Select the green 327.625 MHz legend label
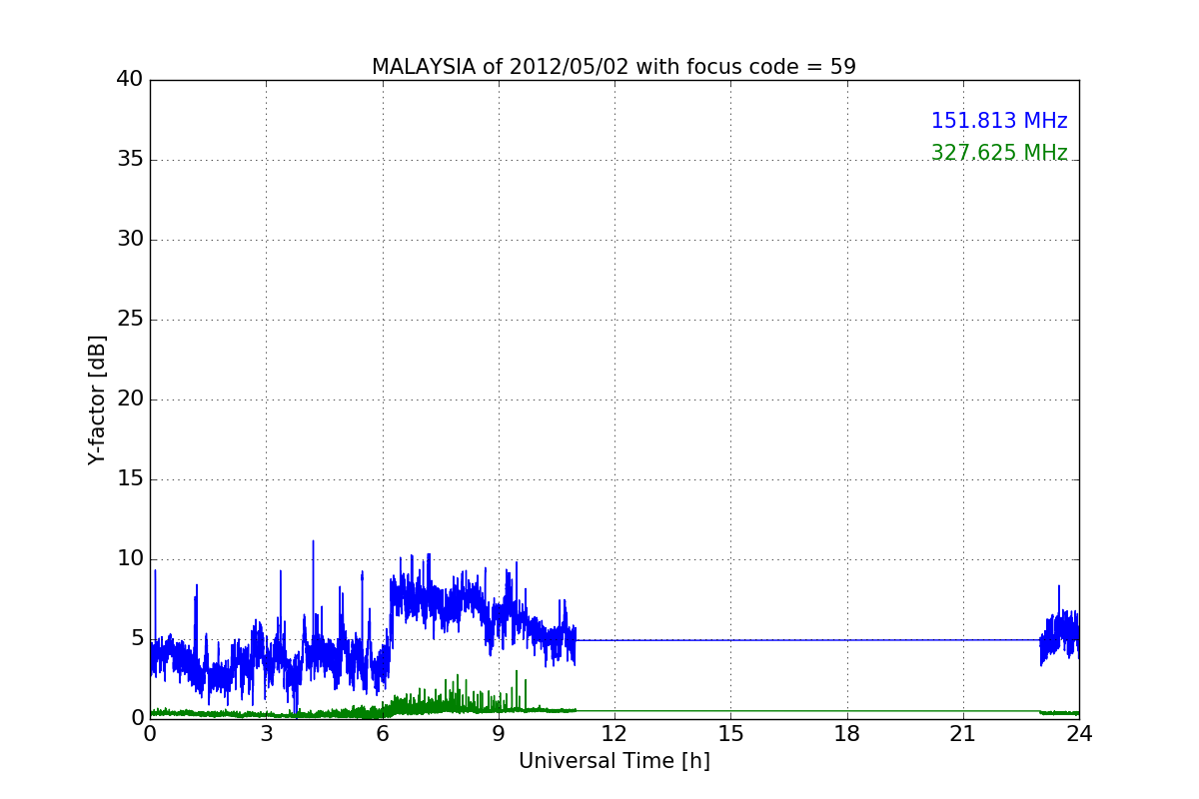 [999, 153]
